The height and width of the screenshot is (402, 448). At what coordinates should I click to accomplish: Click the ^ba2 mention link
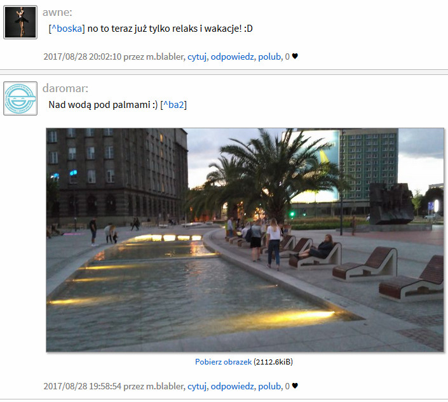point(173,105)
